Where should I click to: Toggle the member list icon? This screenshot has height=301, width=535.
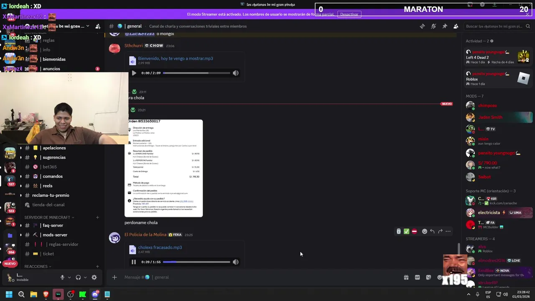[x=456, y=26]
